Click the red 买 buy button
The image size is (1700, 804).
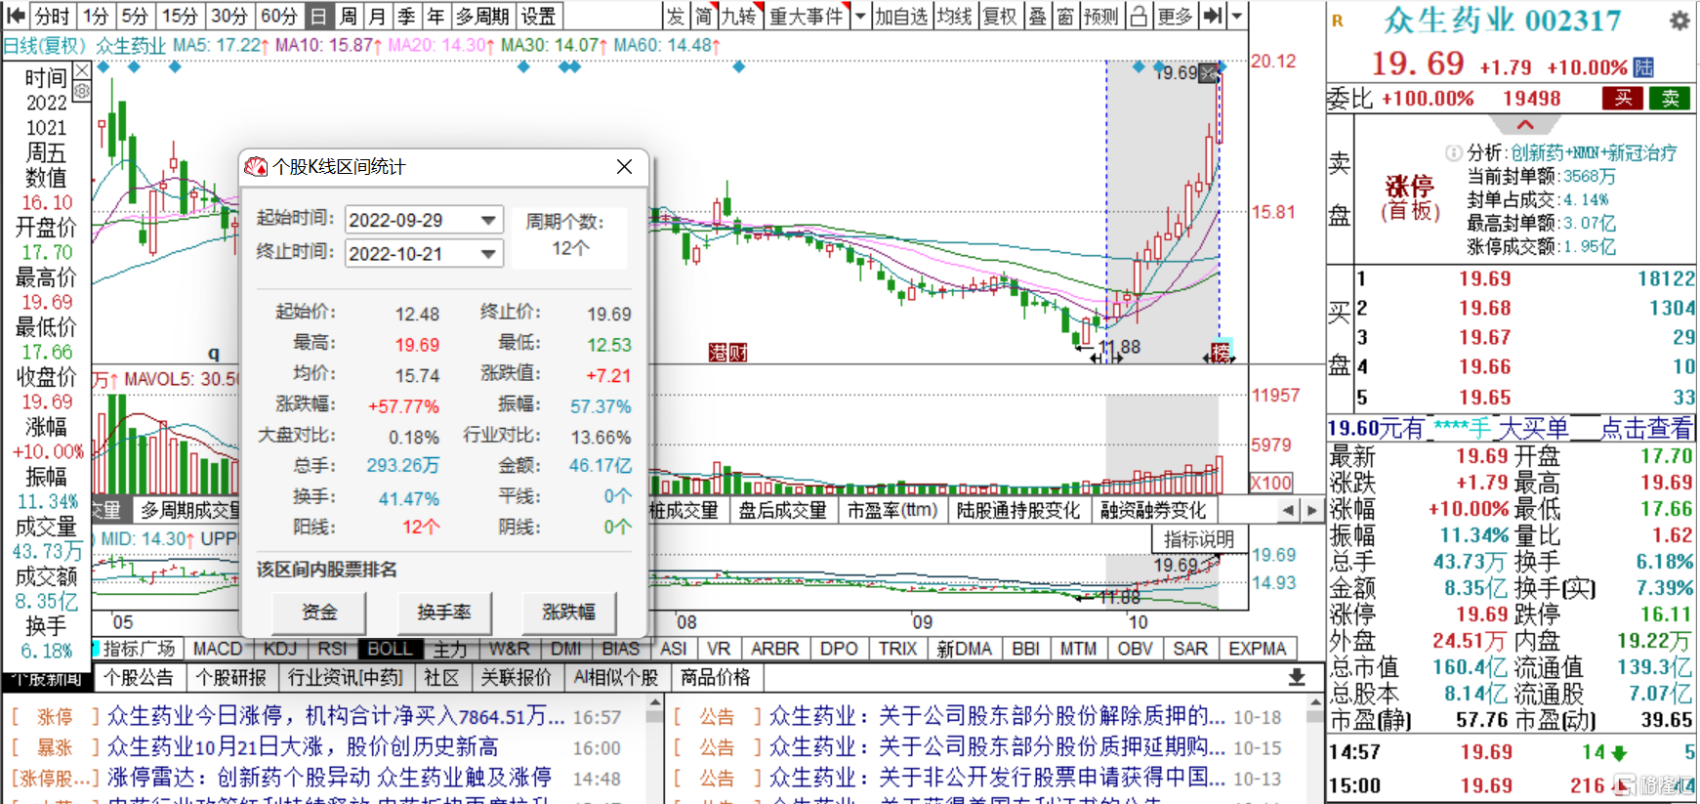pyautogui.click(x=1623, y=98)
